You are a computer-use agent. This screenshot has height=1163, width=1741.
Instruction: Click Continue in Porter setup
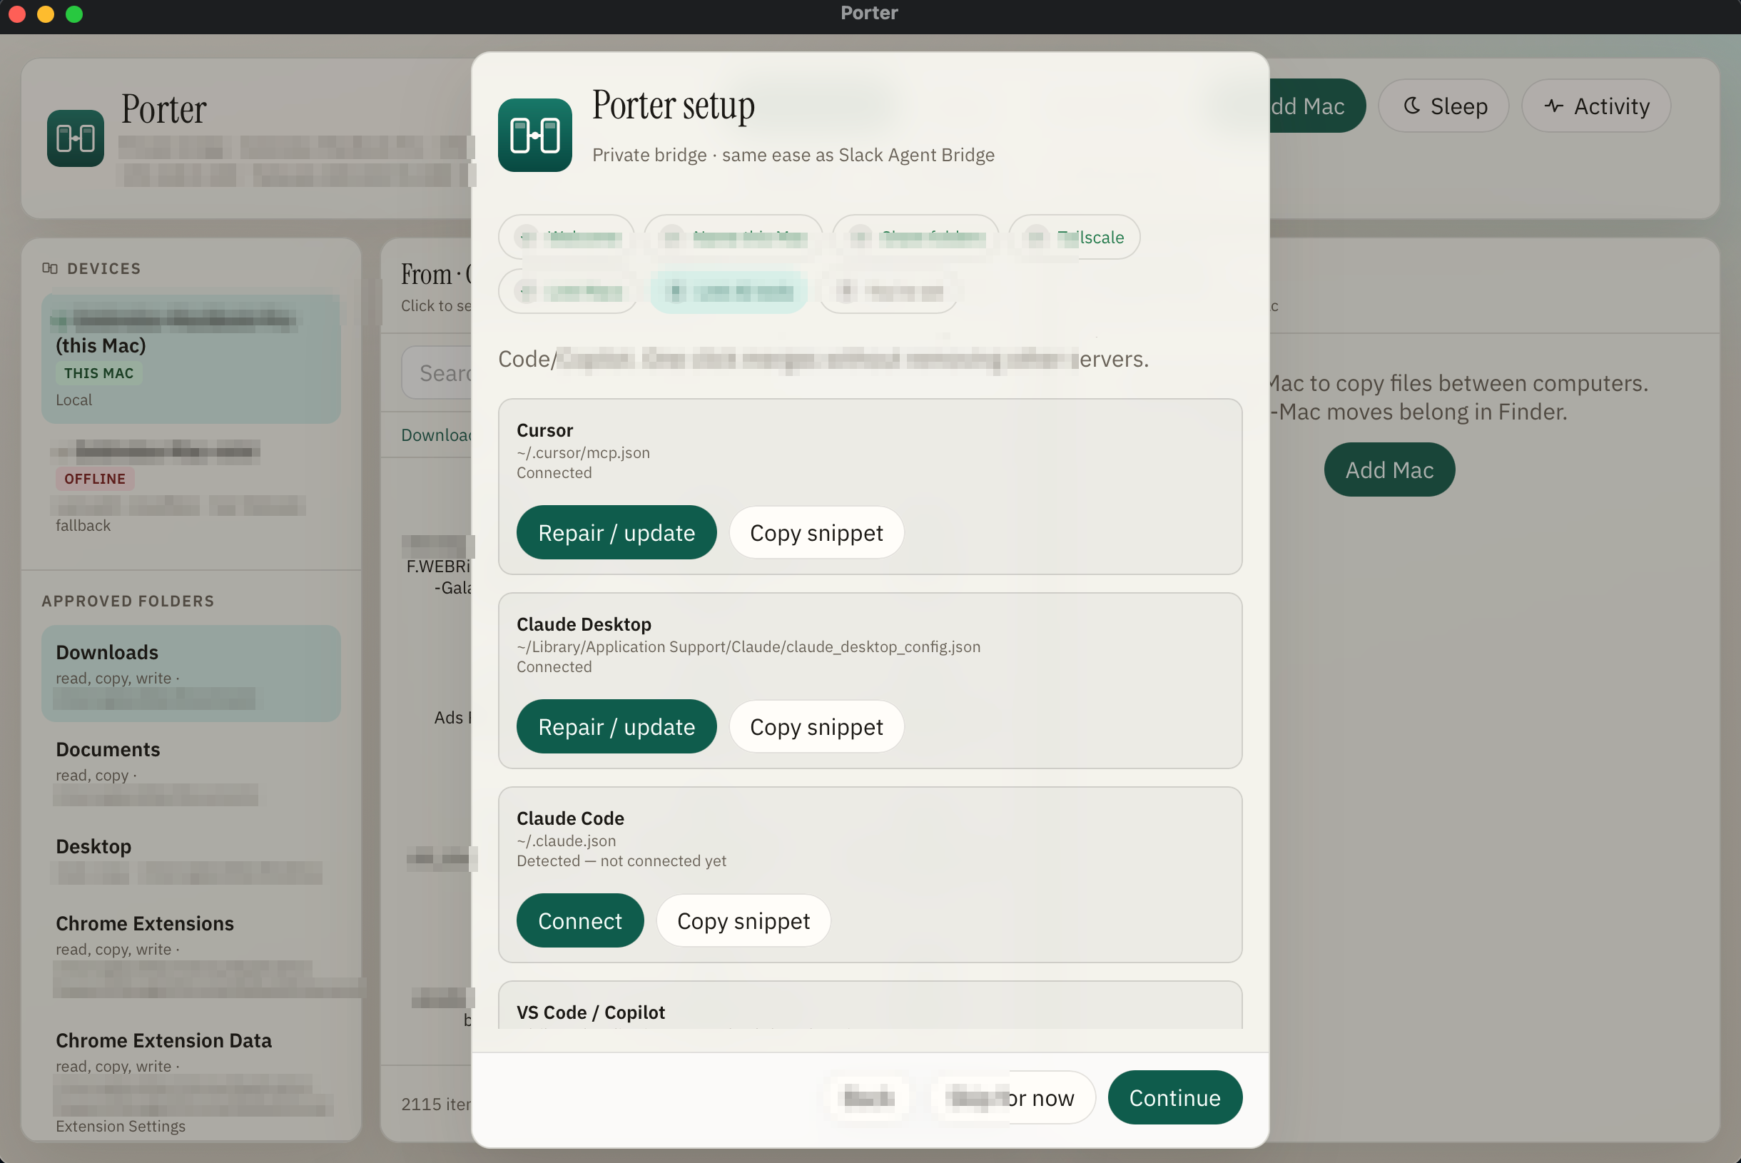pyautogui.click(x=1174, y=1097)
